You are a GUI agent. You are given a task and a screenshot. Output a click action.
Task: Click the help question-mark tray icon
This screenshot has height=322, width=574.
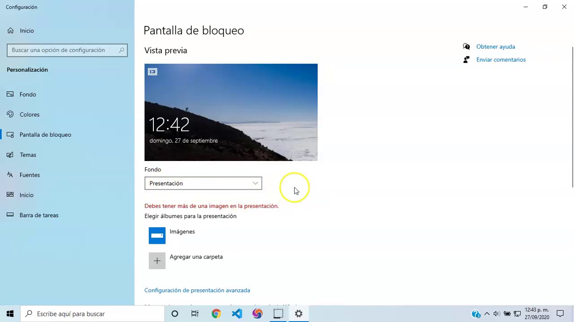476,314
